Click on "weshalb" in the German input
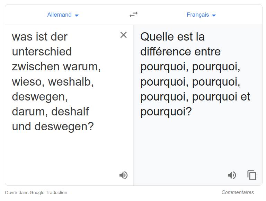Screen dimensions: 266x201 (71, 82)
